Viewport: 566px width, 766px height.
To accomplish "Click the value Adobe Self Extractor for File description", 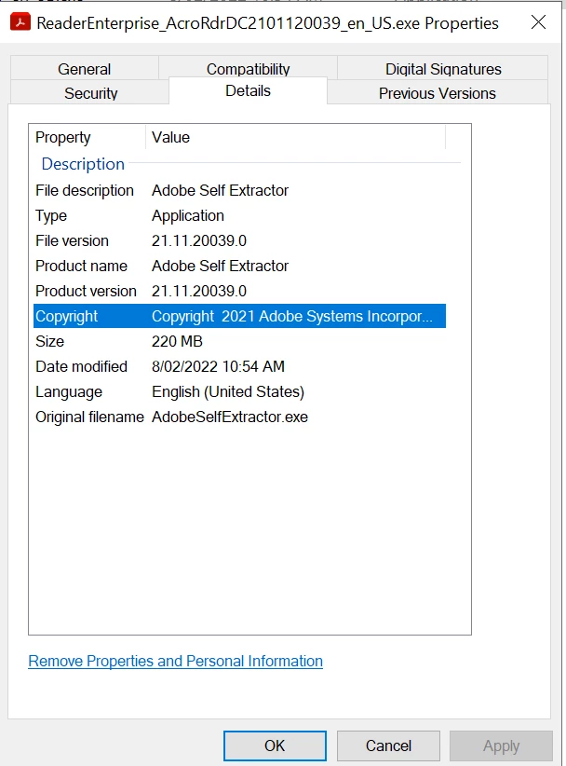I will click(220, 190).
